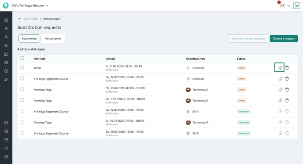Check the WOD row checkbox
The image size is (303, 164).
22,68
